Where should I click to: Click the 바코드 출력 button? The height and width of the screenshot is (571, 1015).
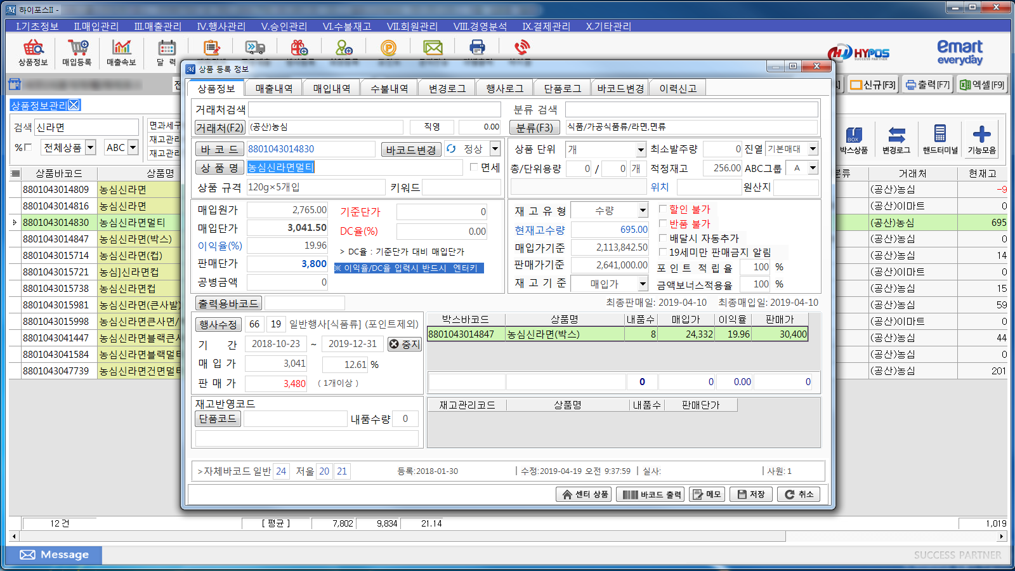point(651,494)
